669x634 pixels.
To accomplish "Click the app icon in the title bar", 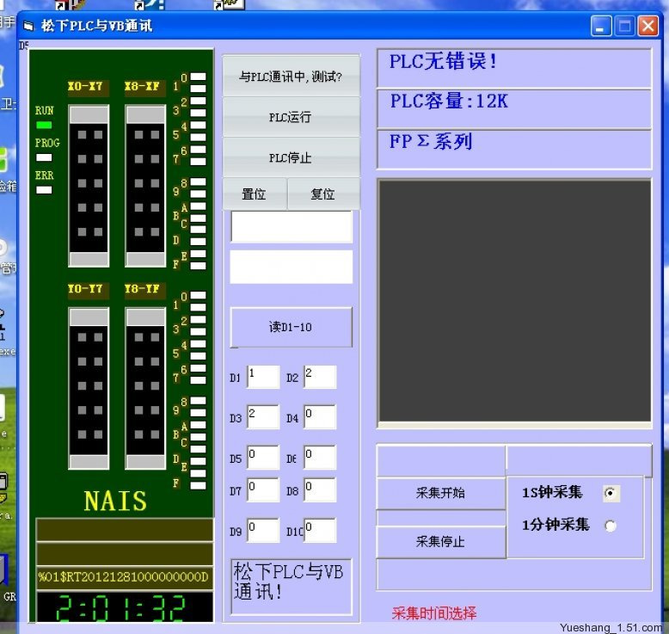I will pos(28,27).
